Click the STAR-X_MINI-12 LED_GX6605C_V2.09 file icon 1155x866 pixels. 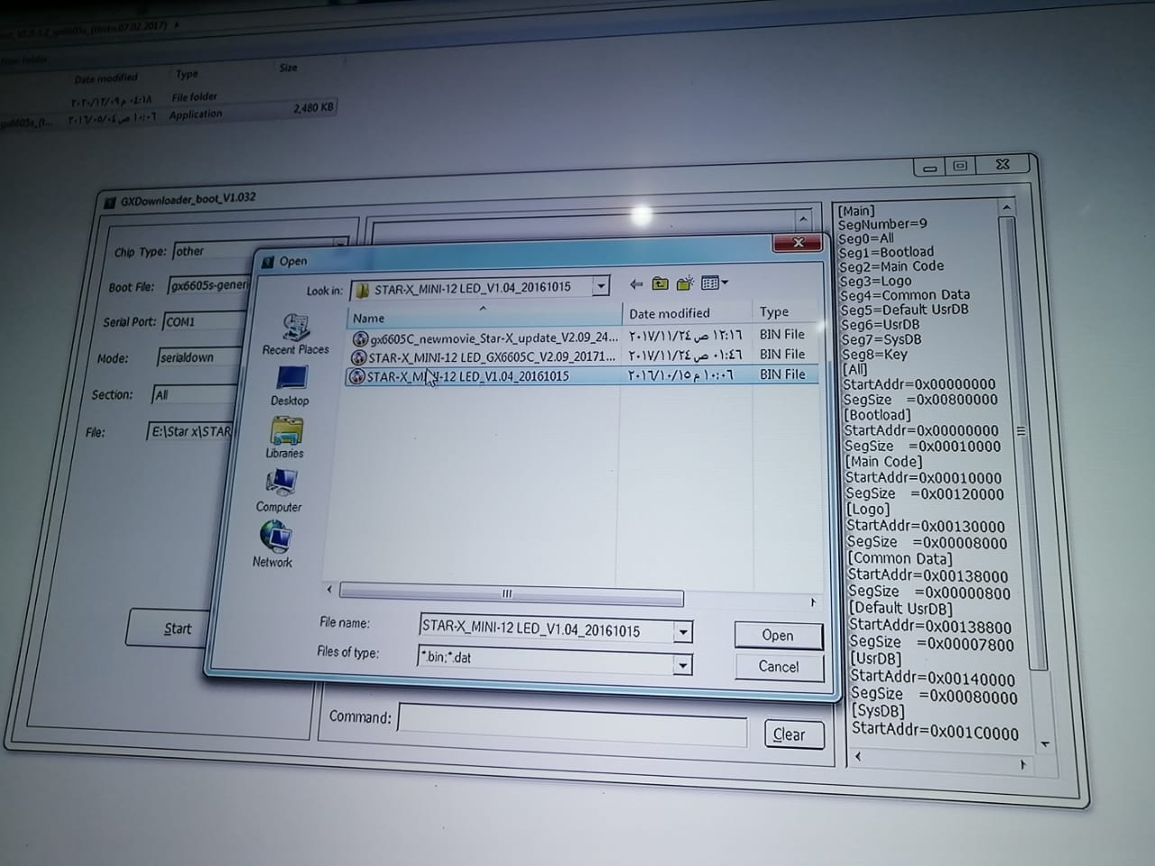click(x=358, y=358)
